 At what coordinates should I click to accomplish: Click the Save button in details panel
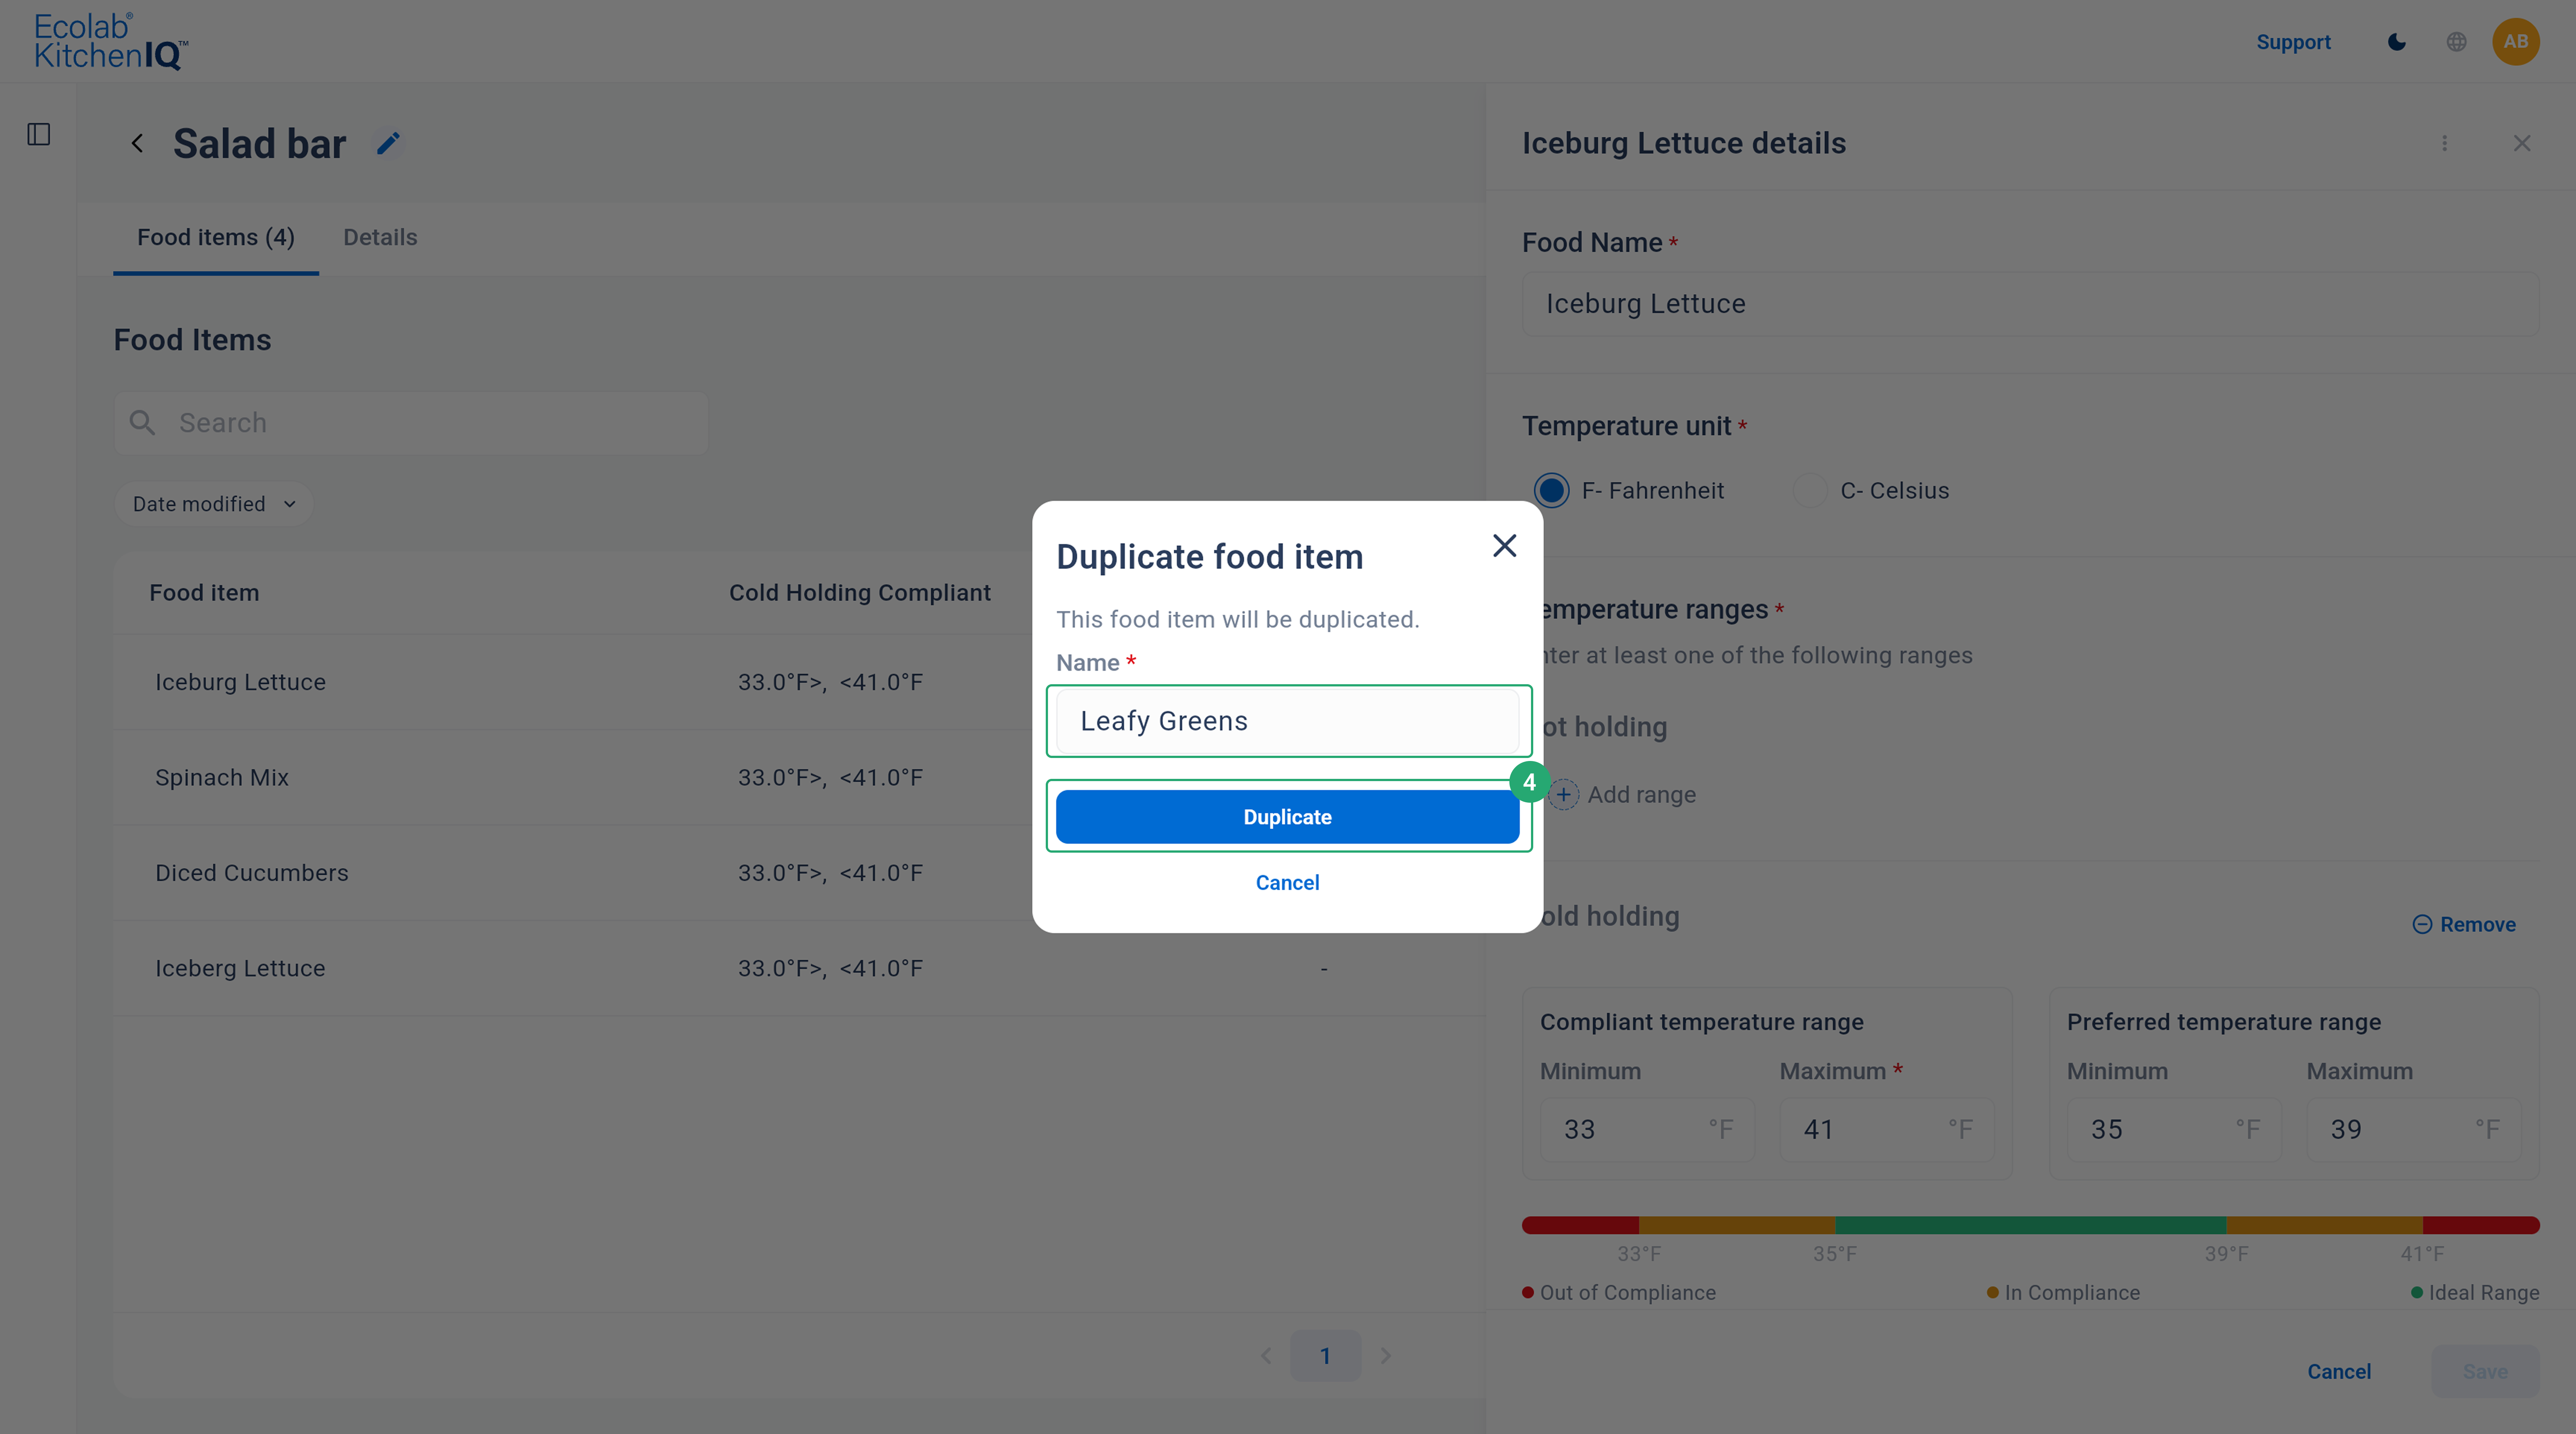point(2485,1372)
